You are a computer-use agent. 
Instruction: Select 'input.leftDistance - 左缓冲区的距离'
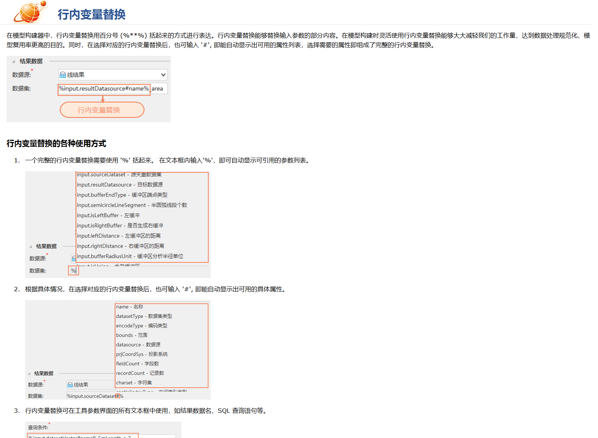(x=119, y=236)
